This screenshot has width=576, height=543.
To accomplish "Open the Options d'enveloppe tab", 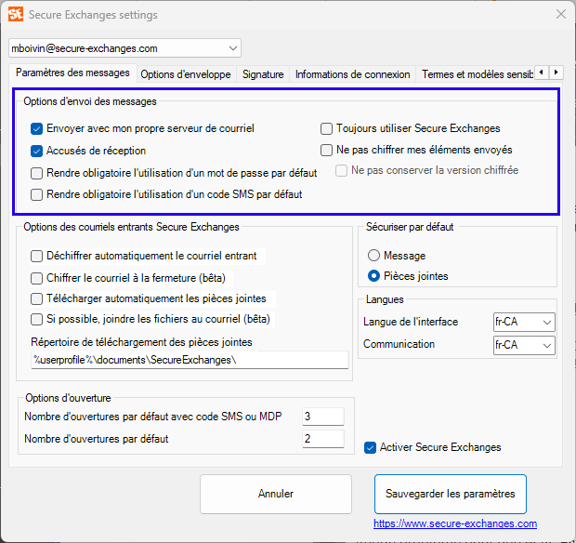I will point(186,74).
